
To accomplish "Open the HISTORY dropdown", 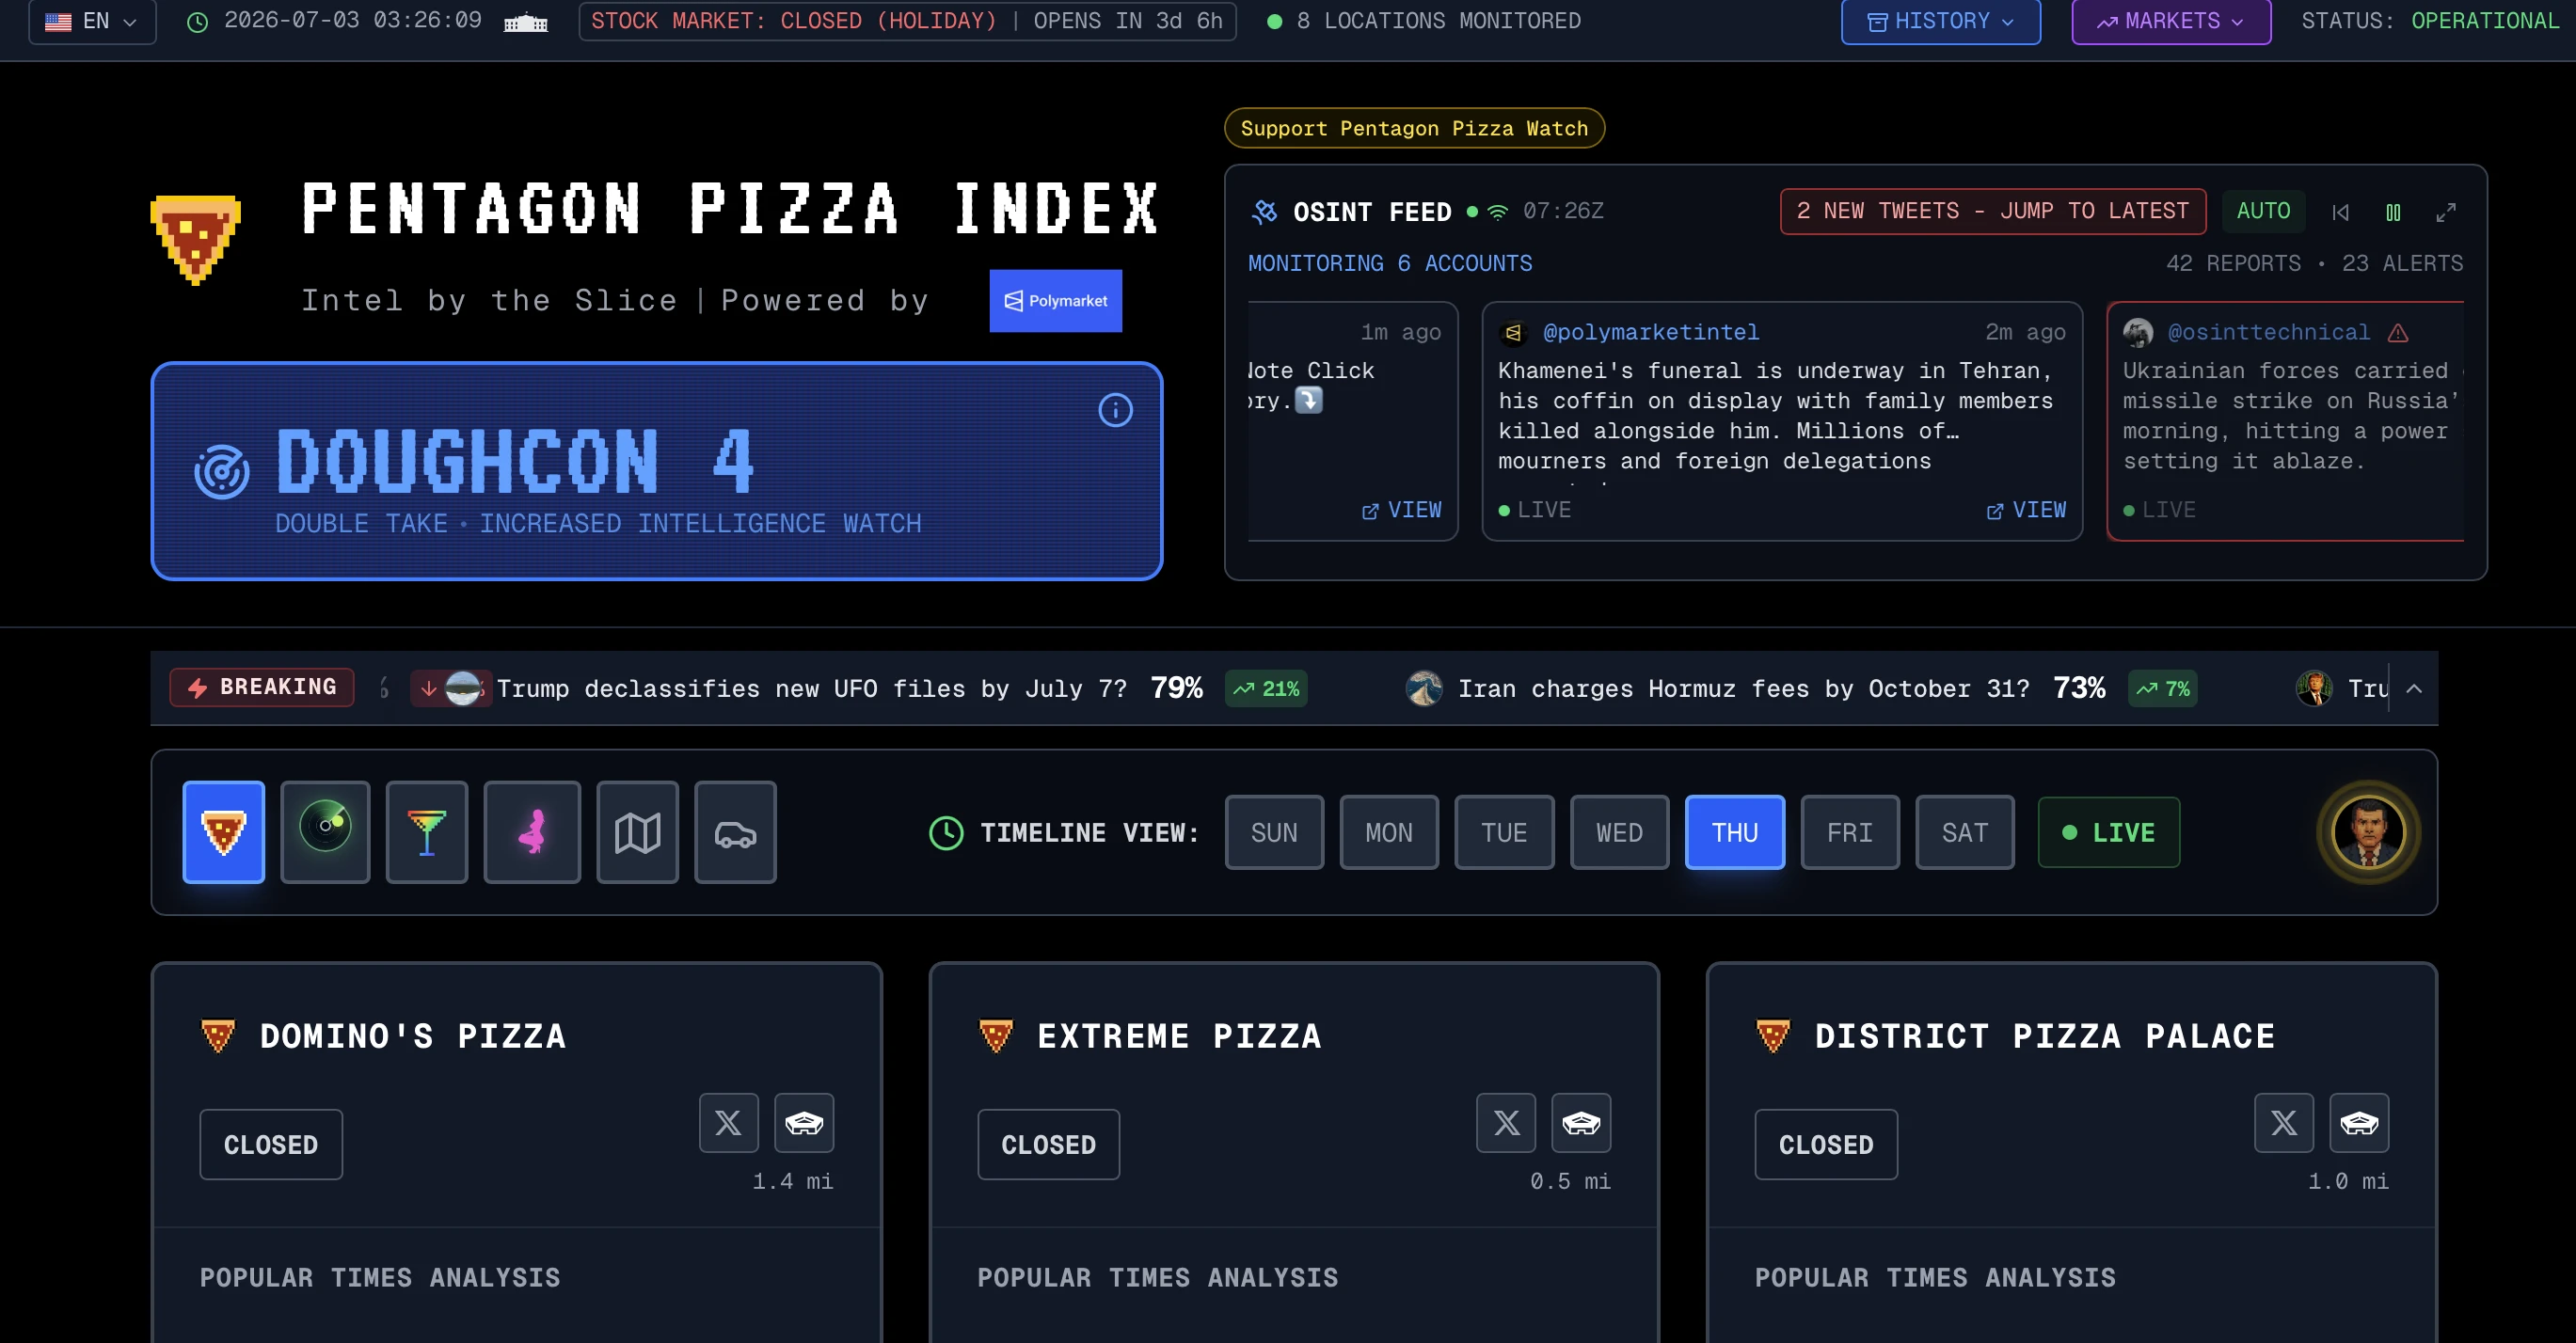I will point(1940,21).
